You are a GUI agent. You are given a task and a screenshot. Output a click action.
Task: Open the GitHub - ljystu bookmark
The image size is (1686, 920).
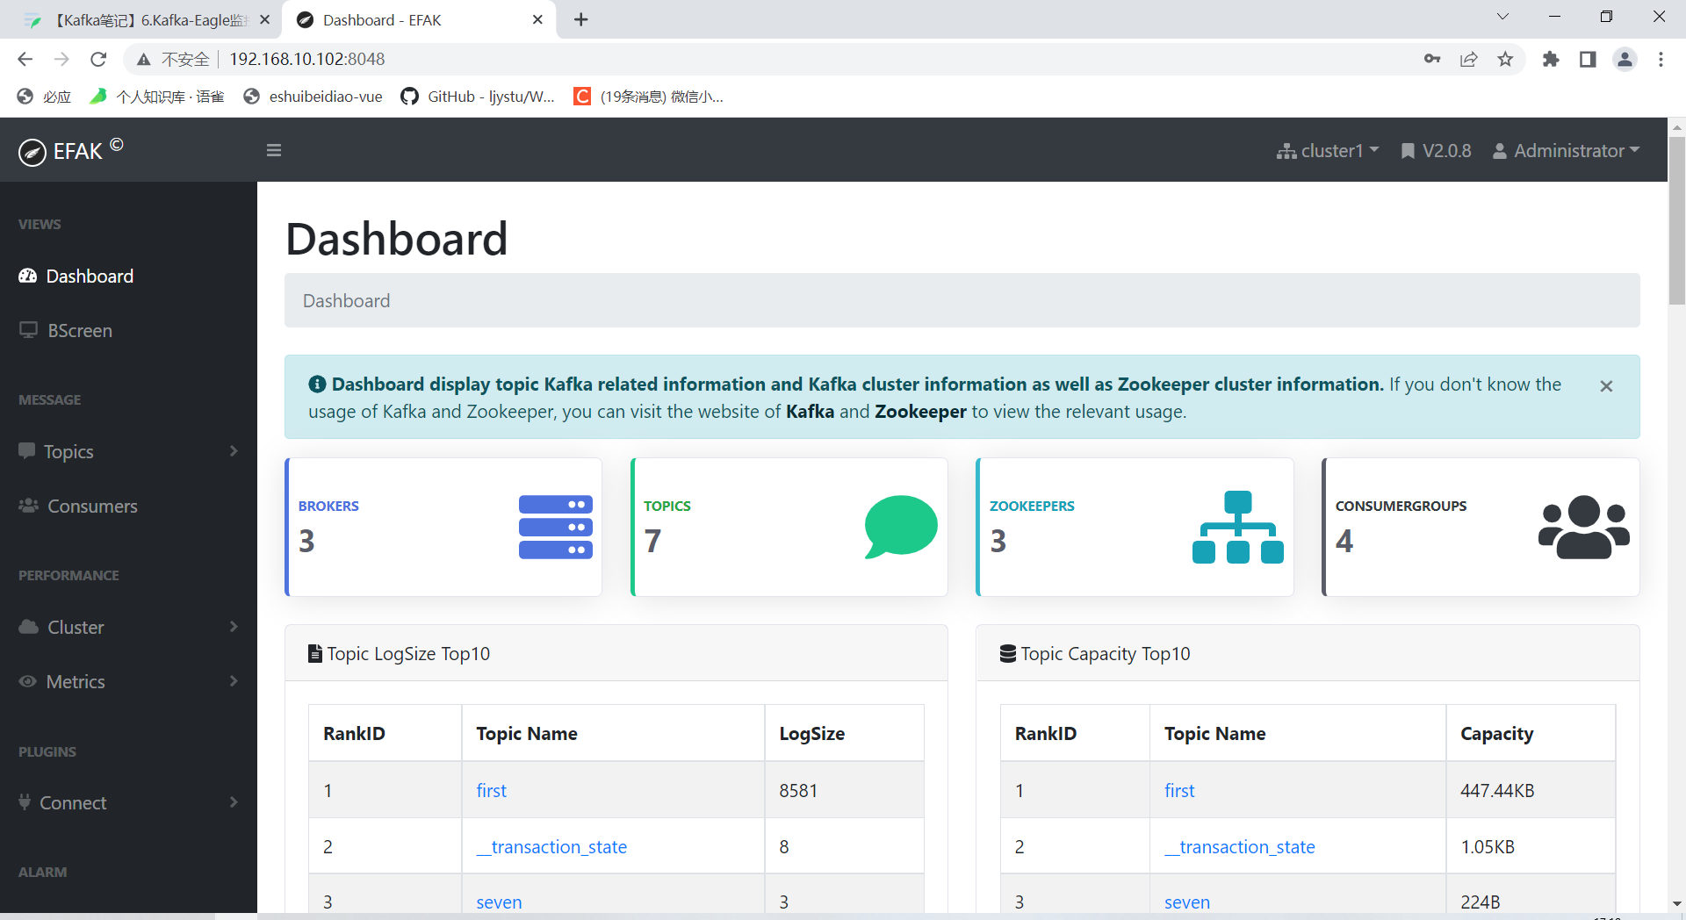pos(479,97)
